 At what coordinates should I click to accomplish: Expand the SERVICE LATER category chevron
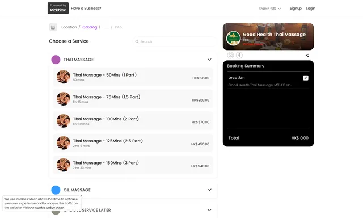209,210
